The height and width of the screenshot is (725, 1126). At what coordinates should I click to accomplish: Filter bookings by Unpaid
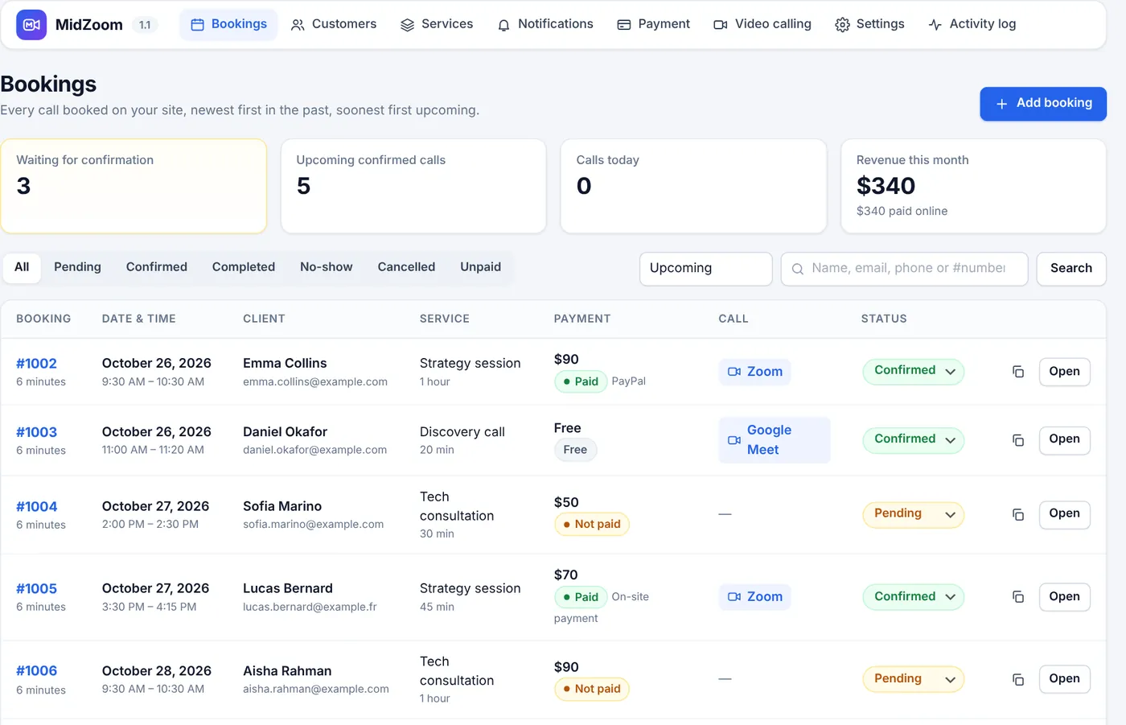(x=480, y=267)
